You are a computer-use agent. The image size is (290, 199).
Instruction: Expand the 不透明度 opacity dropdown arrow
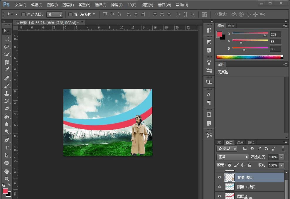pyautogui.click(x=281, y=157)
